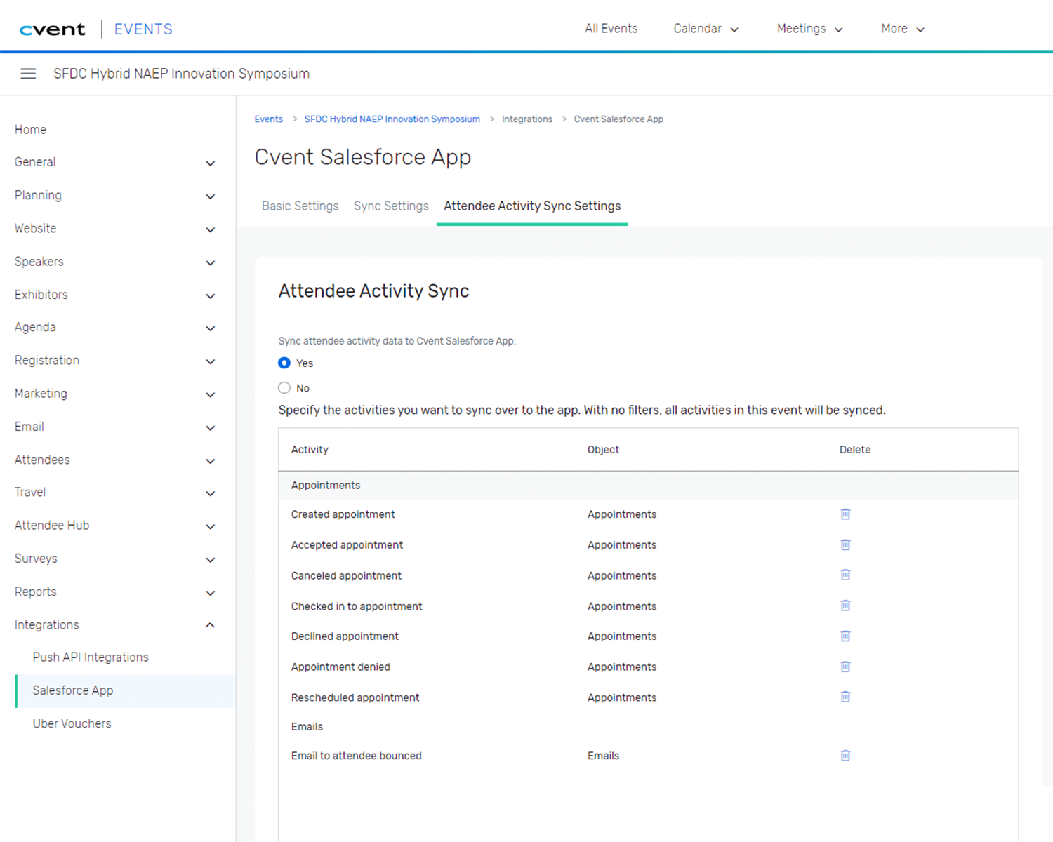Click All Events in the top bar
1053x842 pixels.
(611, 29)
